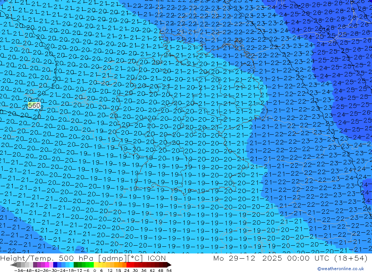Click the dark blue swatch above -30 on the legend
This screenshot has width=372, height=272.
55,265
